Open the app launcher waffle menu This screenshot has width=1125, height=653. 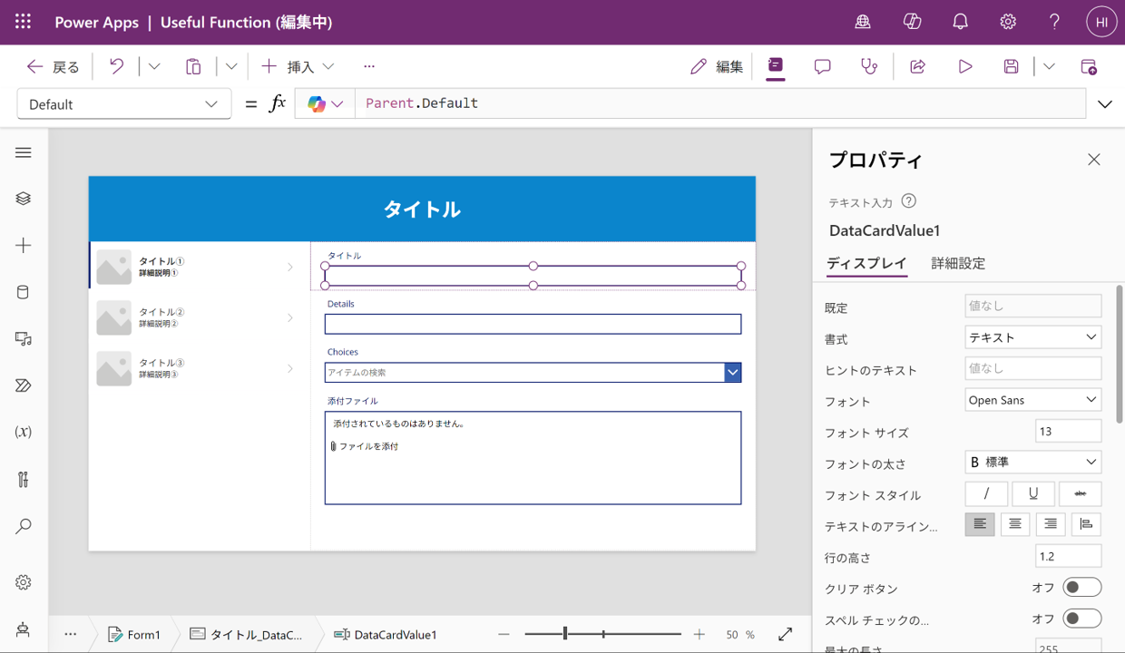coord(24,22)
